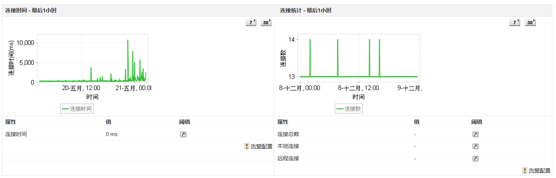Click traffic-light icon below 连接时间 table
The height and width of the screenshot is (178, 556).
click(x=247, y=147)
